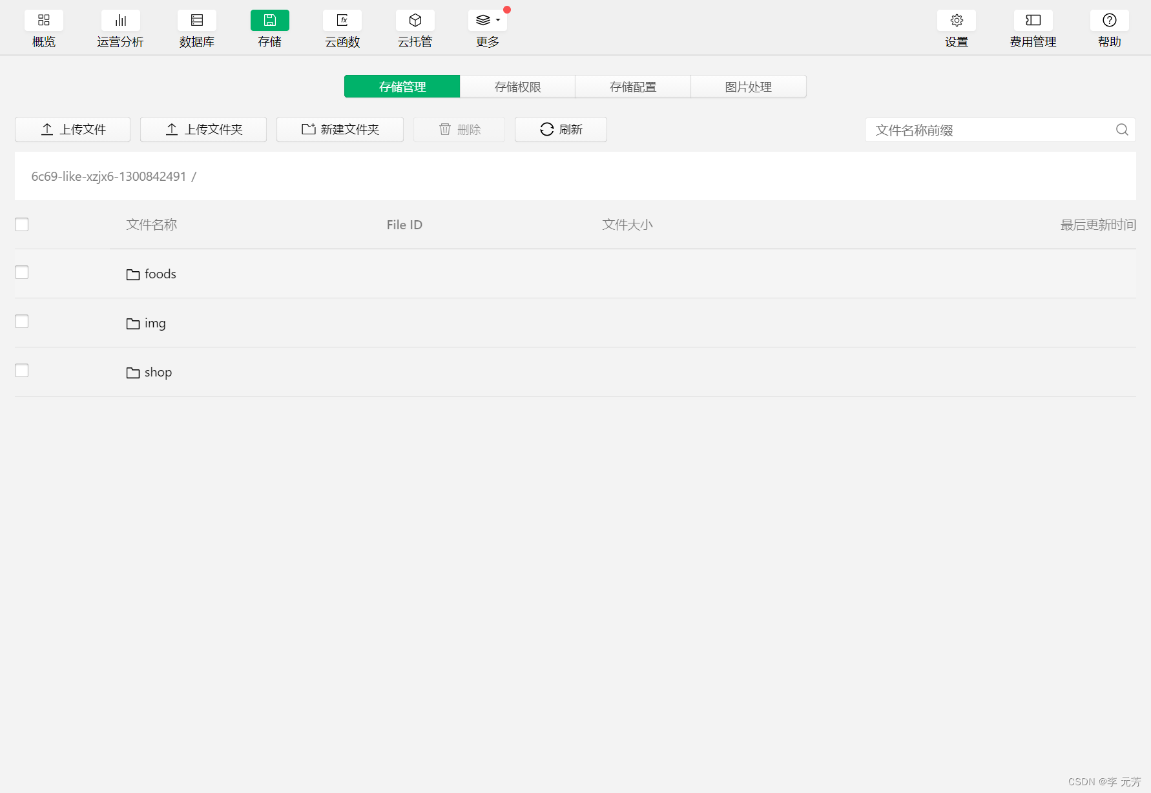The width and height of the screenshot is (1151, 793).
Task: Click the search magnifier icon
Action: coord(1122,130)
